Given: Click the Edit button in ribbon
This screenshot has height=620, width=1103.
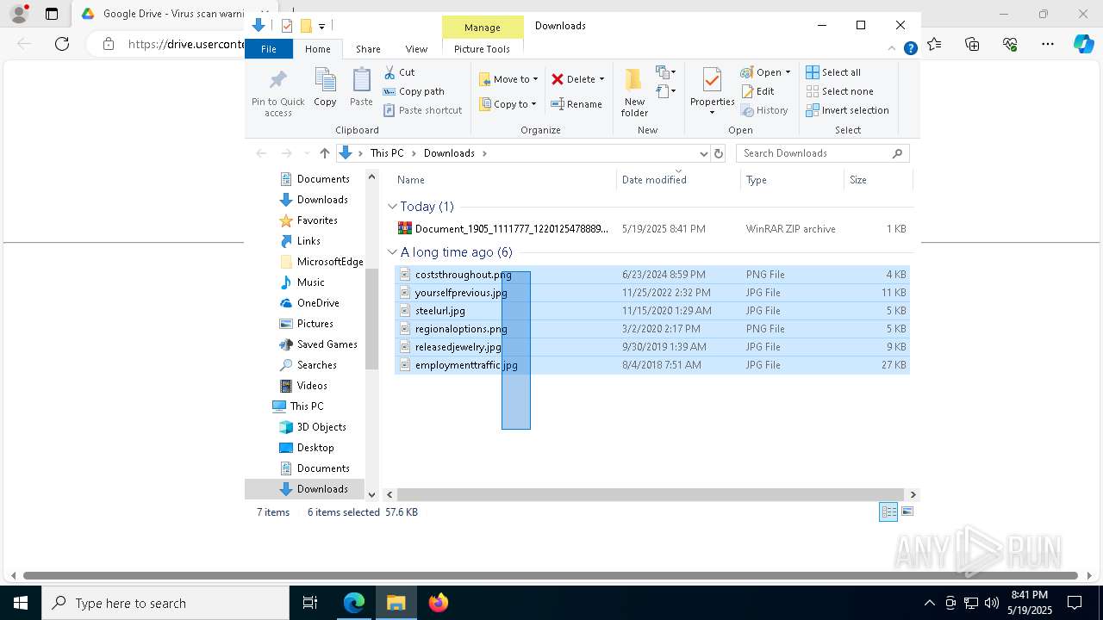Looking at the screenshot, I should pos(757,91).
